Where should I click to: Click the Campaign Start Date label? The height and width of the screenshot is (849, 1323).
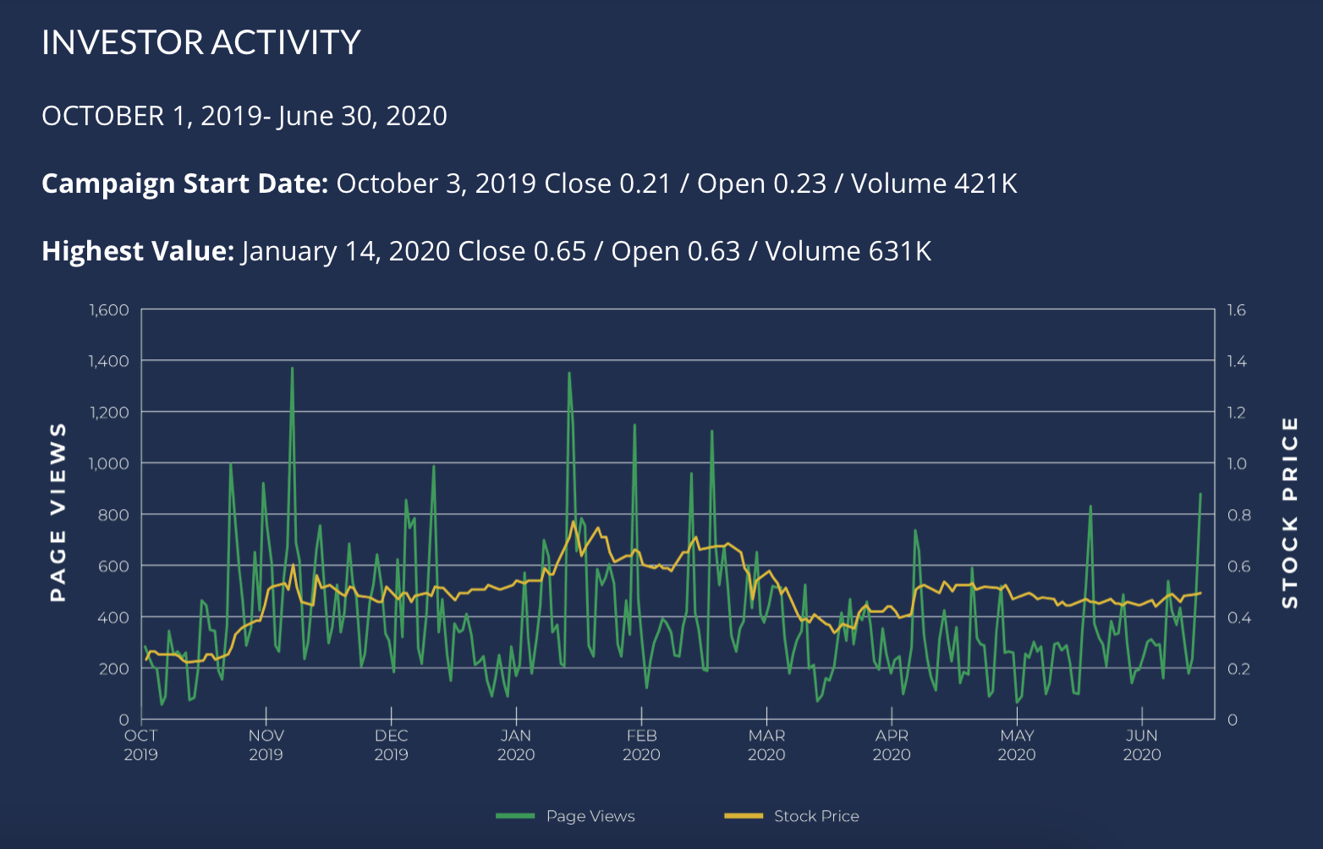click(x=185, y=183)
